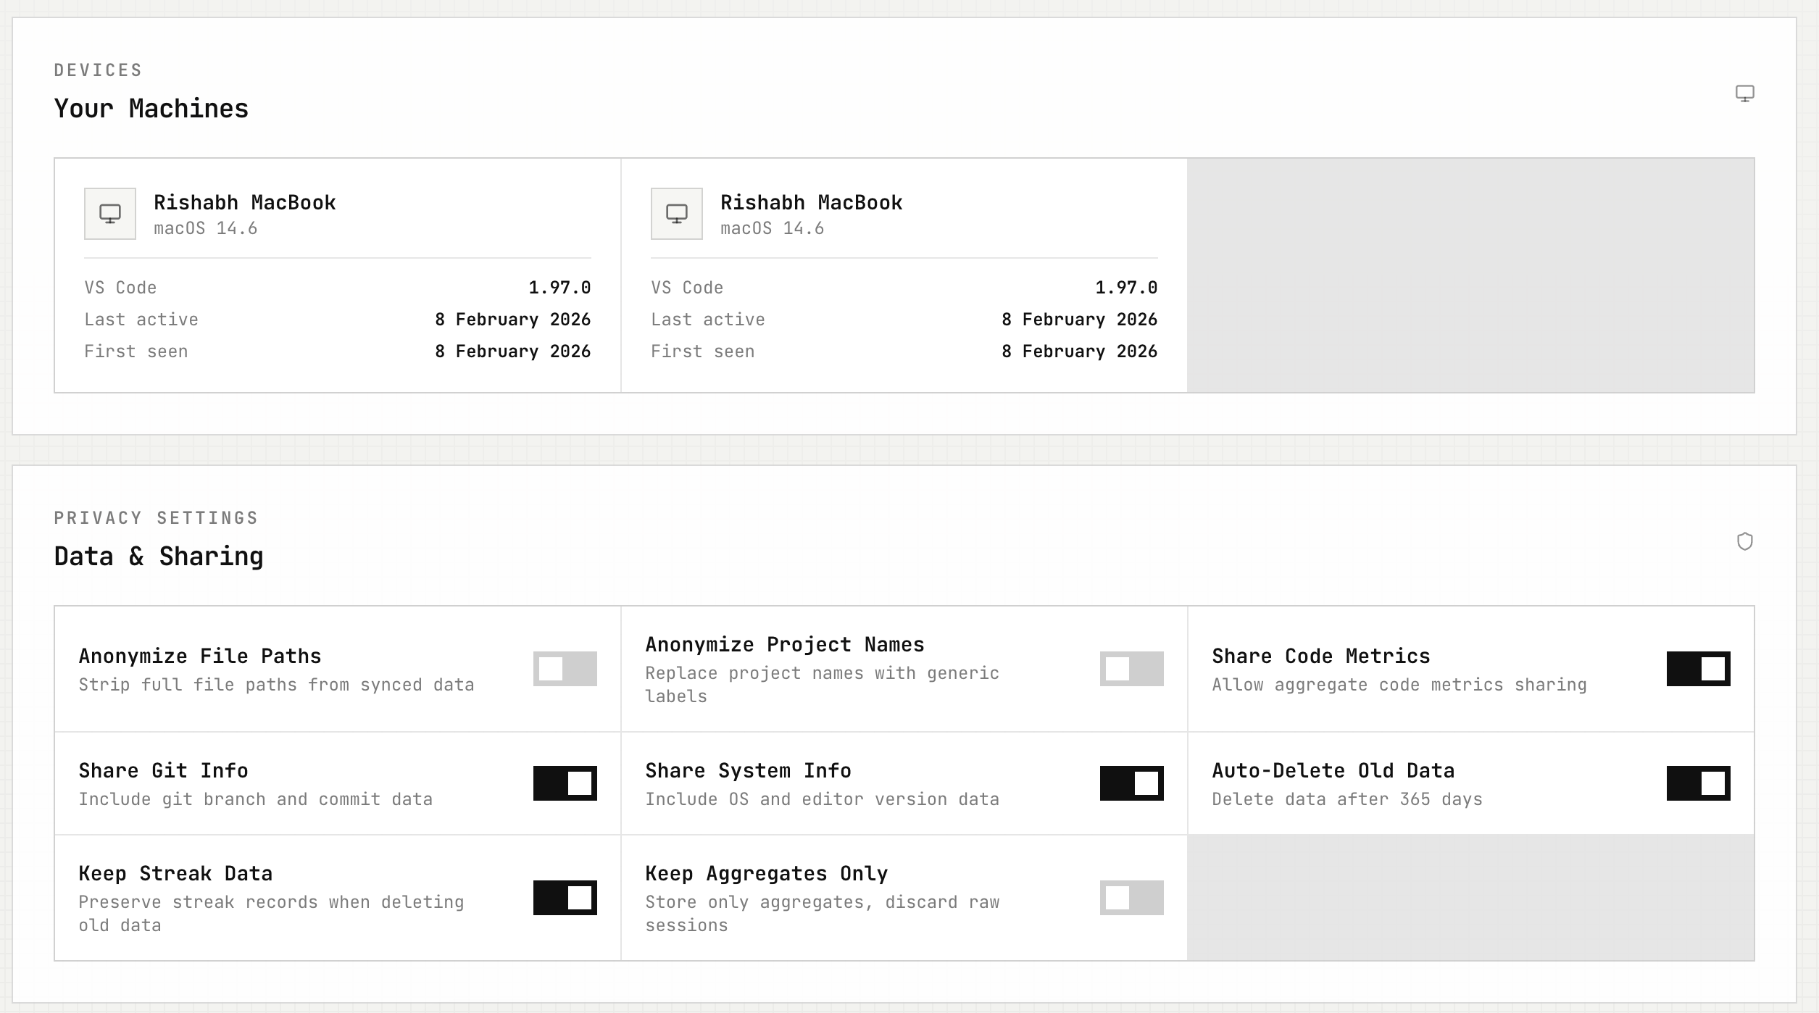Click the Data & Sharing heading

[159, 556]
